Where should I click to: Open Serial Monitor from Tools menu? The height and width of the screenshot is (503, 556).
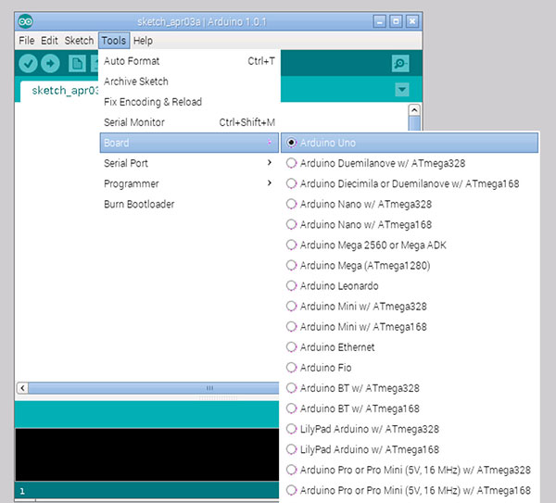189,122
